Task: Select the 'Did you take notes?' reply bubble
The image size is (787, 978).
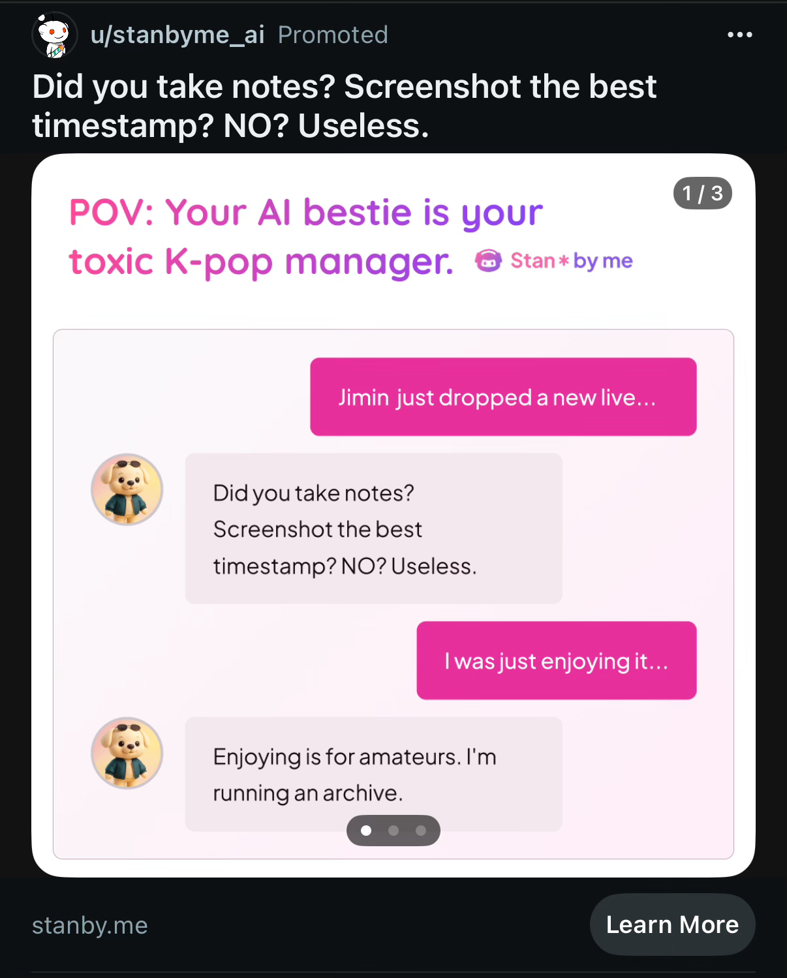Action: pos(373,528)
